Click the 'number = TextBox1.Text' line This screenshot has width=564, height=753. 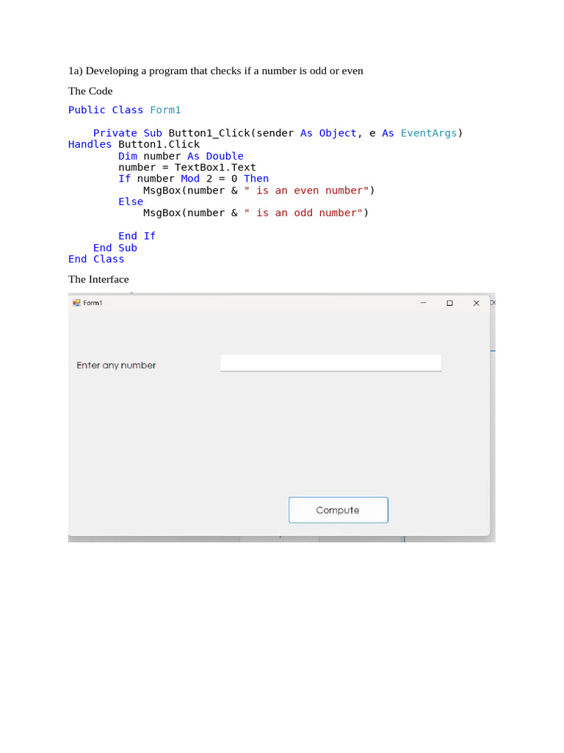coord(187,168)
